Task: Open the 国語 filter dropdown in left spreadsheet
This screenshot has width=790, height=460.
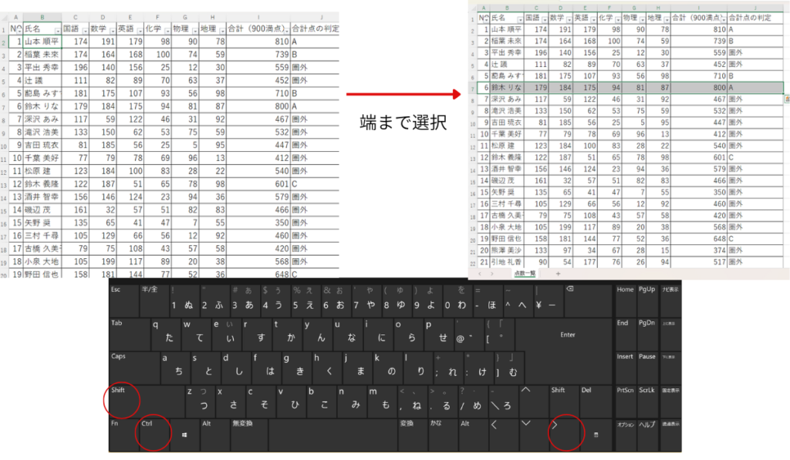Action: click(84, 29)
